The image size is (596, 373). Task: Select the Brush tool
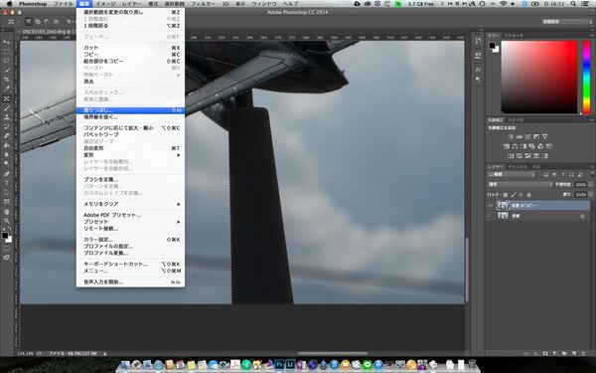point(7,108)
